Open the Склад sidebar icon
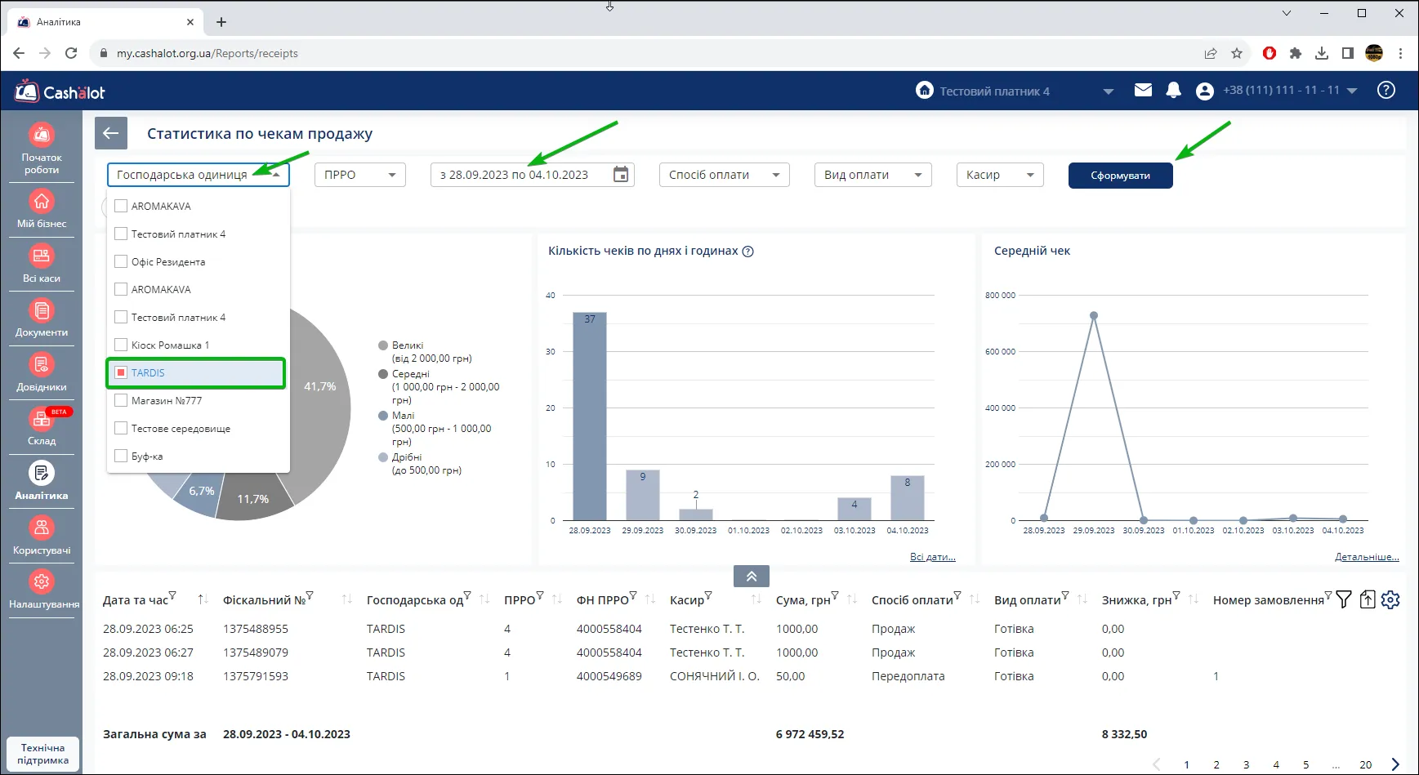Screen dimensions: 1419x775 [42, 426]
